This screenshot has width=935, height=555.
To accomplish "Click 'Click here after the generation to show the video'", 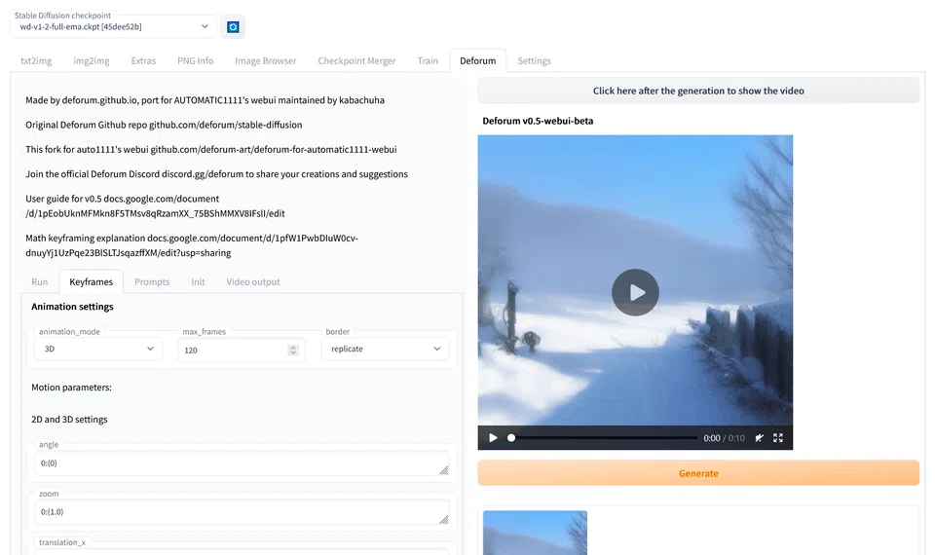I will click(x=698, y=91).
